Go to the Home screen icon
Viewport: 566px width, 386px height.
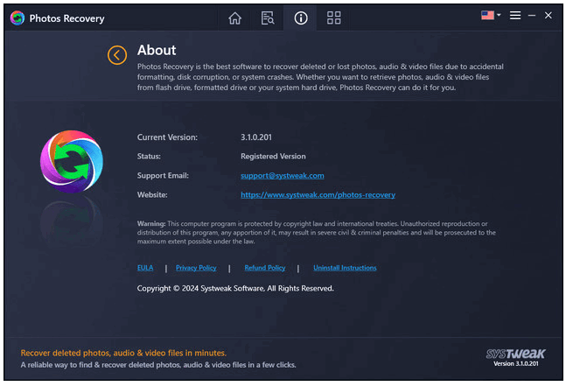234,18
